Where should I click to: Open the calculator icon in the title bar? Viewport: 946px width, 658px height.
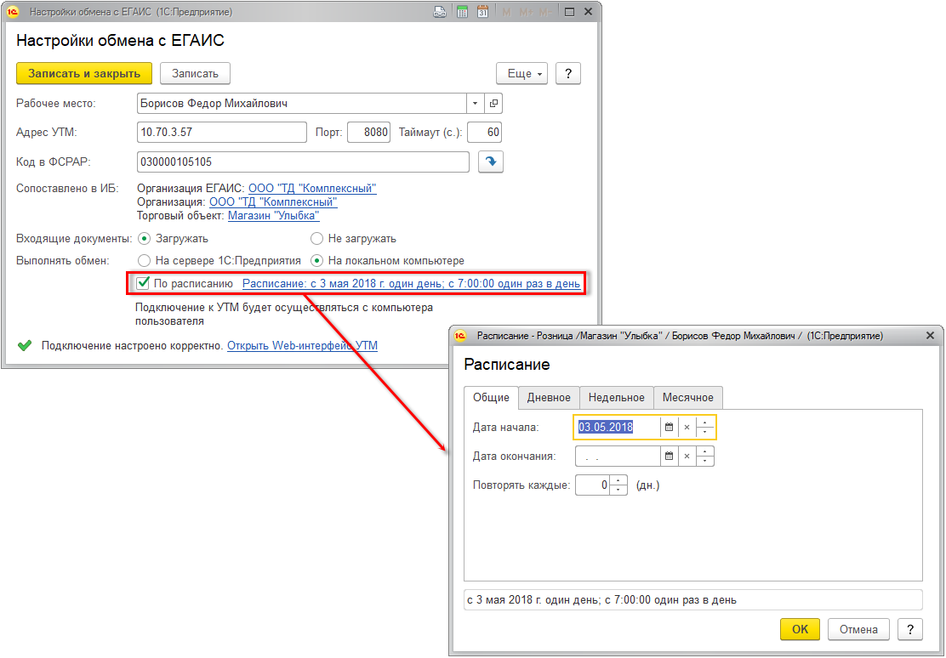tap(462, 11)
